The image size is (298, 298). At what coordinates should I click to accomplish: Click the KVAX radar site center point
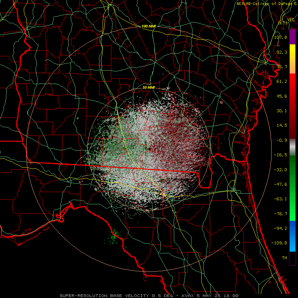[x=149, y=149]
